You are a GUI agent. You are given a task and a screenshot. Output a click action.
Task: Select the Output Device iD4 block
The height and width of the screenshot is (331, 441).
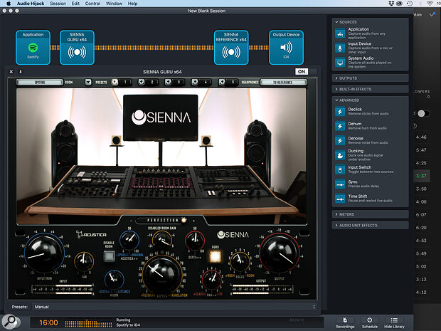point(287,48)
